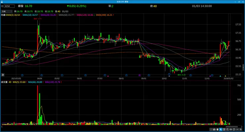Viewport: 245px width, 132px height.
Task: Click the monthly marker above 2023/03/01
Action: click(x=22, y=75)
